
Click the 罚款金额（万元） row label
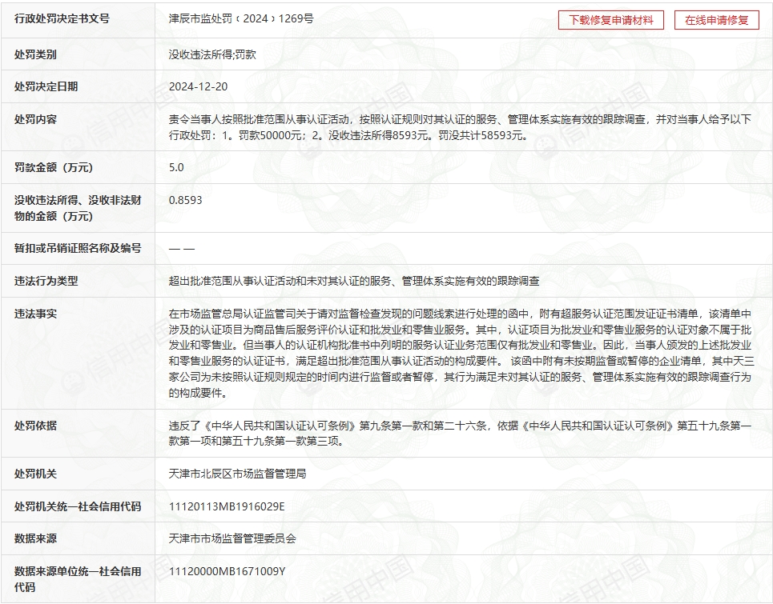point(54,167)
